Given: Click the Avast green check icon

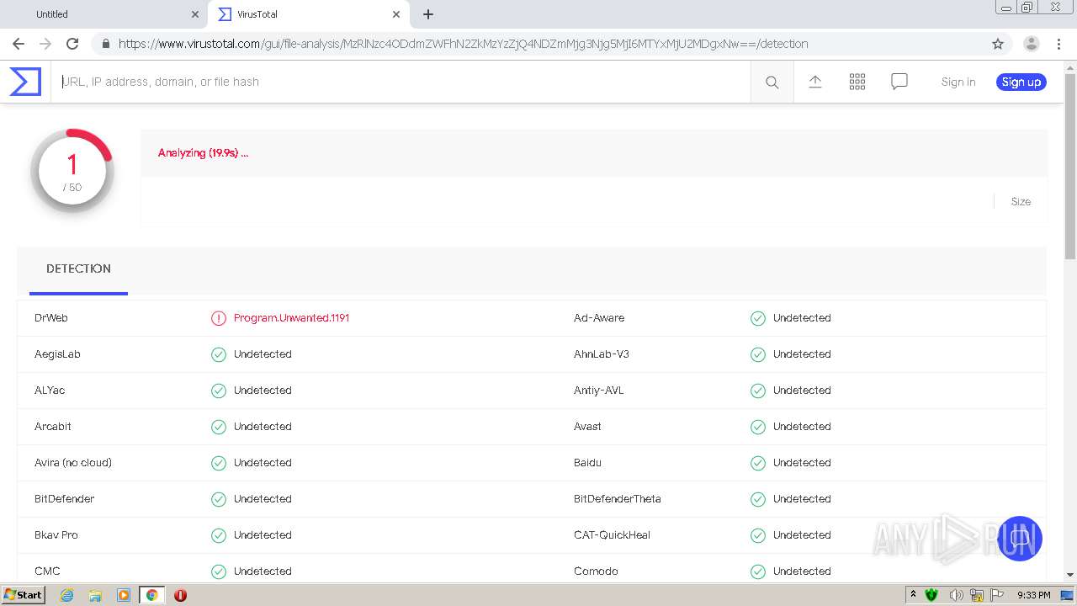Looking at the screenshot, I should [758, 427].
